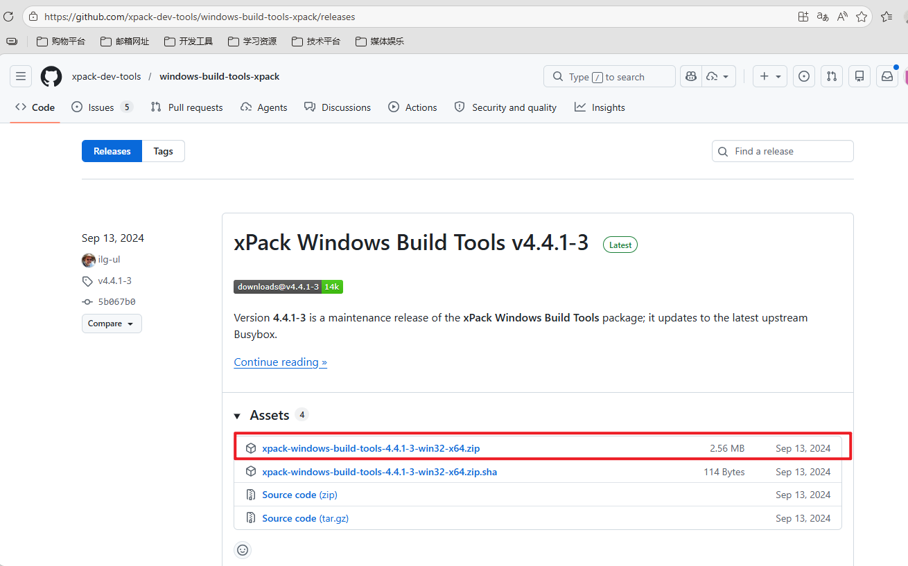Click windows-build-tools-xpack repository link

pos(220,76)
